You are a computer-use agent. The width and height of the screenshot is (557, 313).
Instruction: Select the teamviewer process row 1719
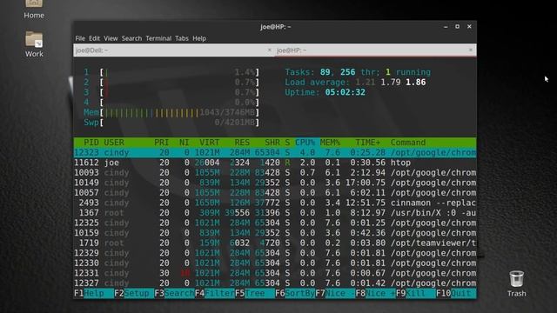point(275,243)
